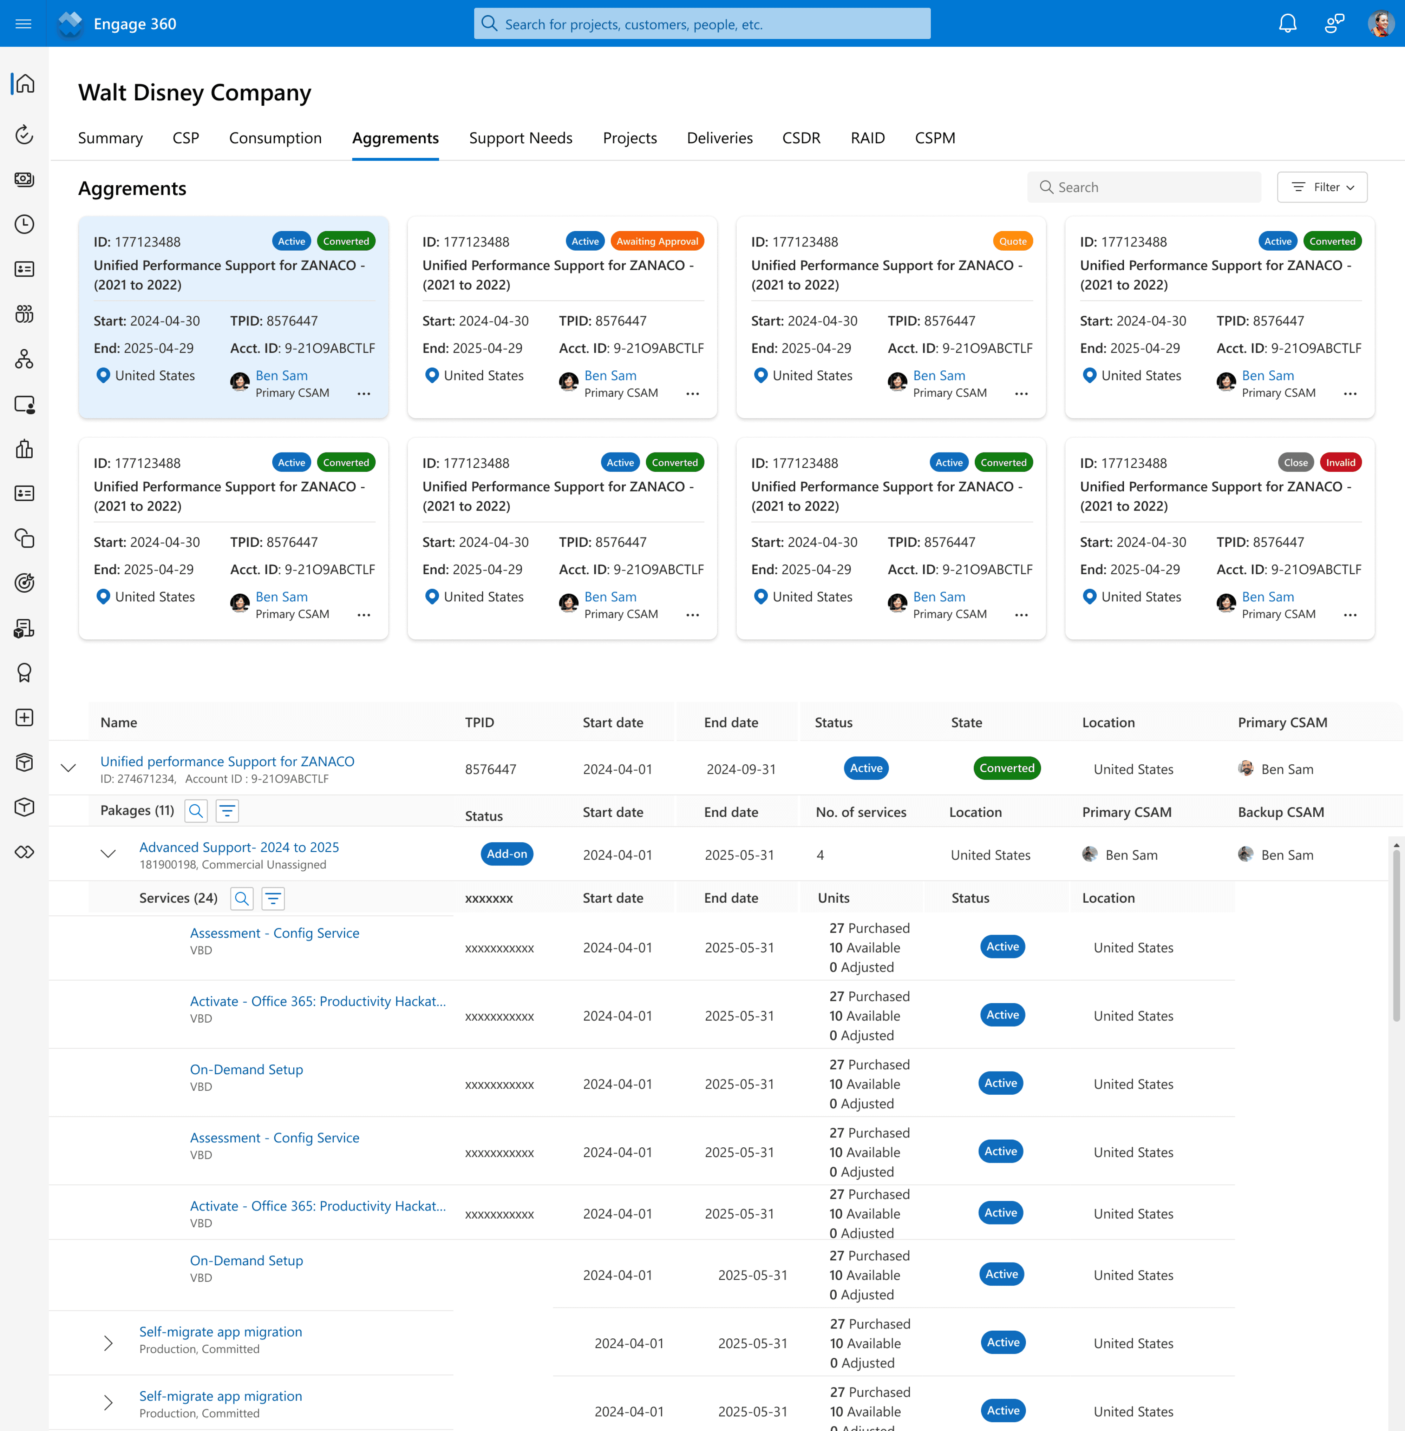Click Ben Sam link on Quote card
This screenshot has width=1405, height=1431.
(939, 375)
